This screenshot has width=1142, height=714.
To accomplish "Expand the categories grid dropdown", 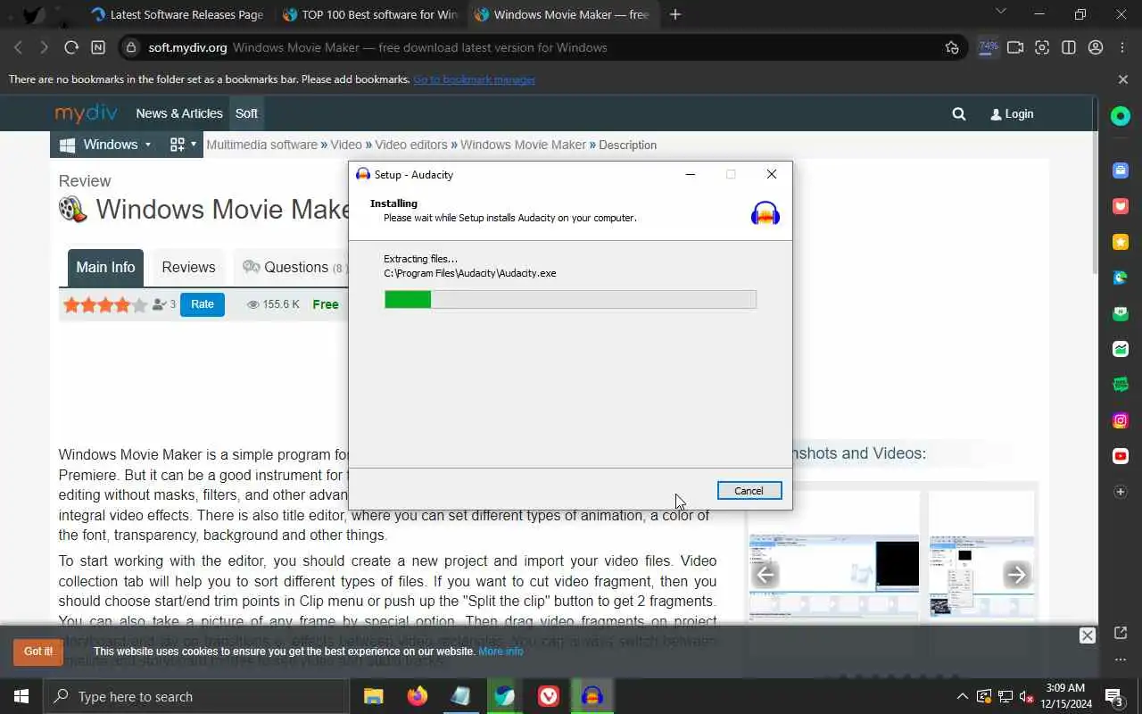I will [183, 145].
